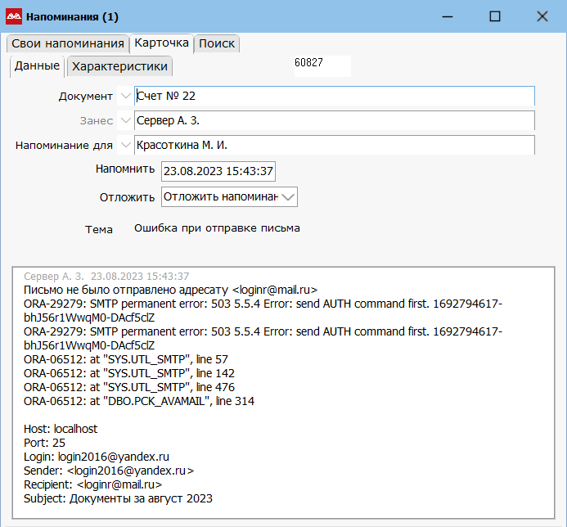Select the Карточка tab

pyautogui.click(x=161, y=43)
